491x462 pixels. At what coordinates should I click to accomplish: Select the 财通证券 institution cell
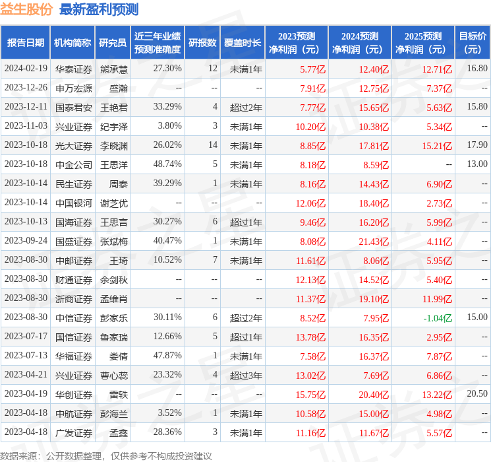coord(74,279)
